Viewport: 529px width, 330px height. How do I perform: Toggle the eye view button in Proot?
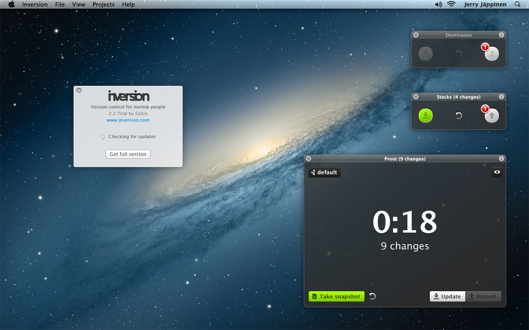click(x=497, y=172)
